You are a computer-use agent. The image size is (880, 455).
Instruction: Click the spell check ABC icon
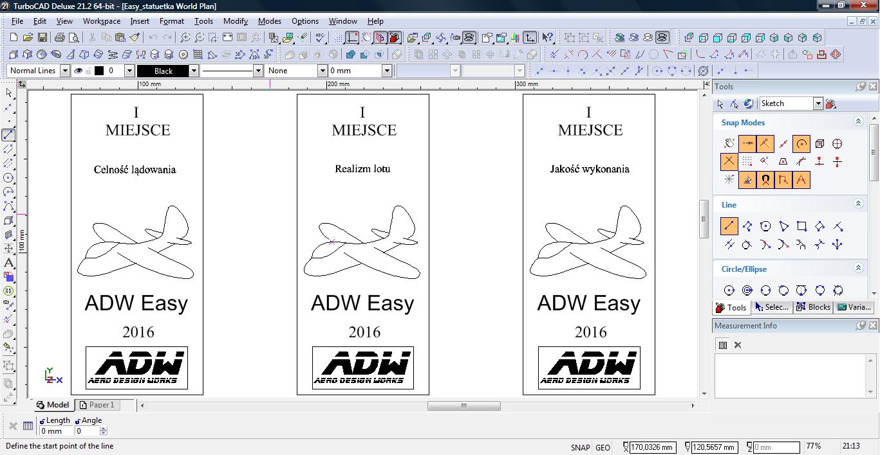tap(320, 38)
